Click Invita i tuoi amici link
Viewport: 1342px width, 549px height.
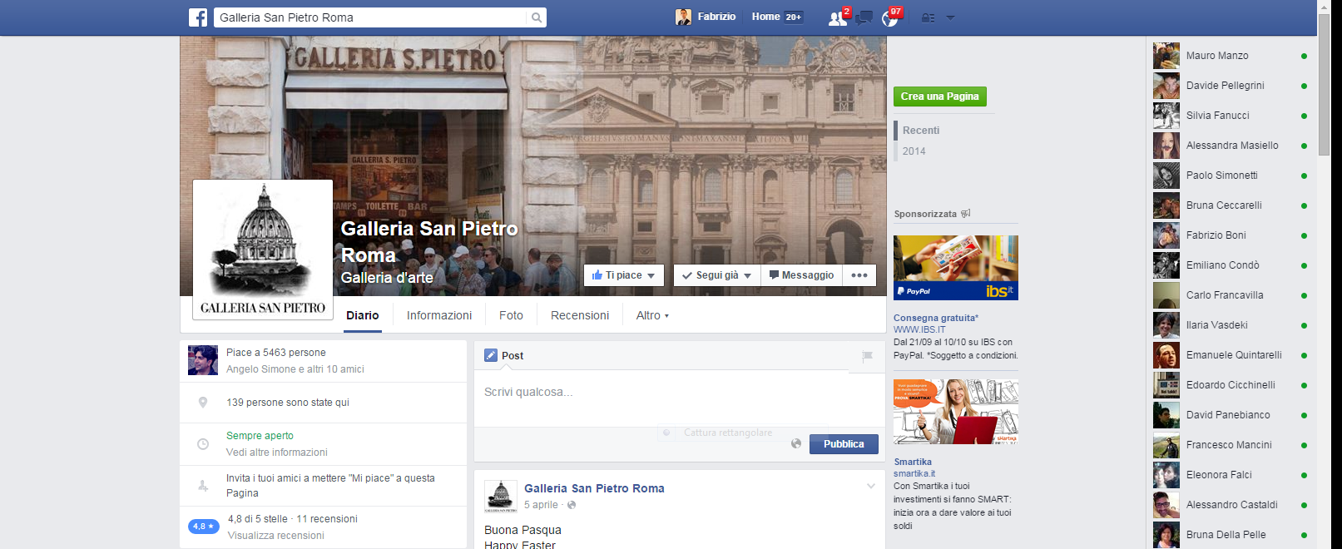coord(330,486)
